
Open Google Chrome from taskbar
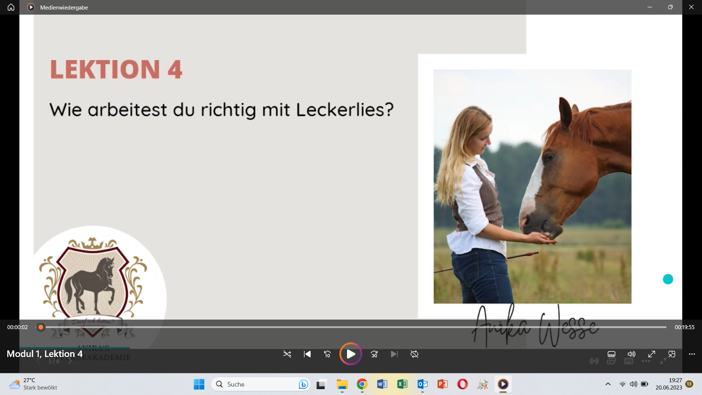pos(362,384)
